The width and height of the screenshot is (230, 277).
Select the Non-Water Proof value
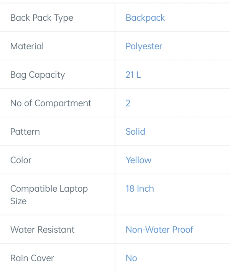(159, 230)
